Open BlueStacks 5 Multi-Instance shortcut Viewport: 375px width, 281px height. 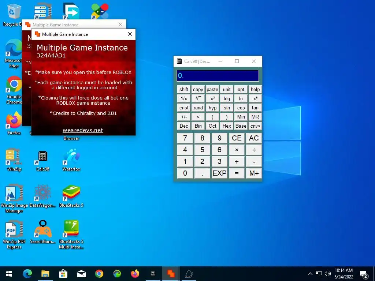click(71, 235)
